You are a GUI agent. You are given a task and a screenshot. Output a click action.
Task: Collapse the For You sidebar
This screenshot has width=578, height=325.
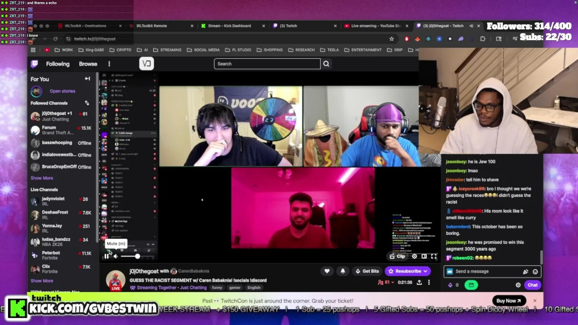point(87,79)
